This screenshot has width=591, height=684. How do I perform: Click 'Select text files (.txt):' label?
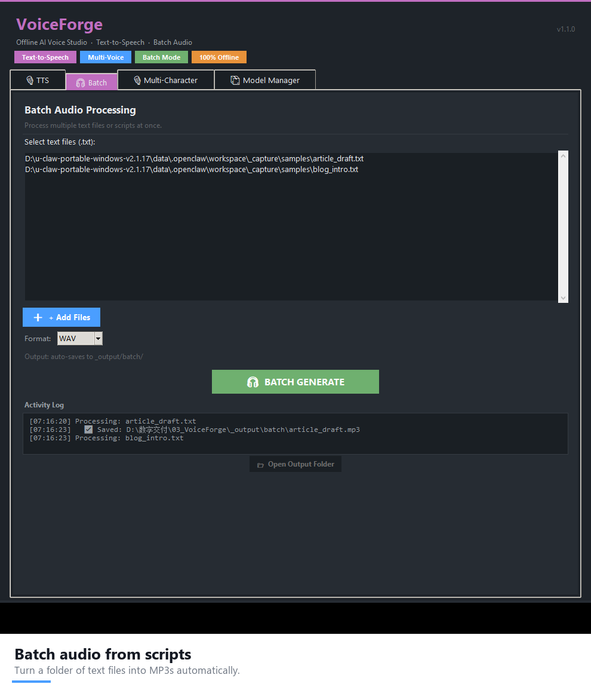[60, 142]
